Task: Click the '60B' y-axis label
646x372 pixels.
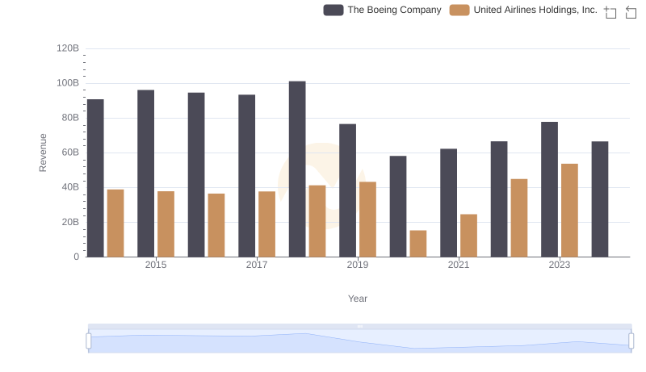Action: pyautogui.click(x=70, y=153)
